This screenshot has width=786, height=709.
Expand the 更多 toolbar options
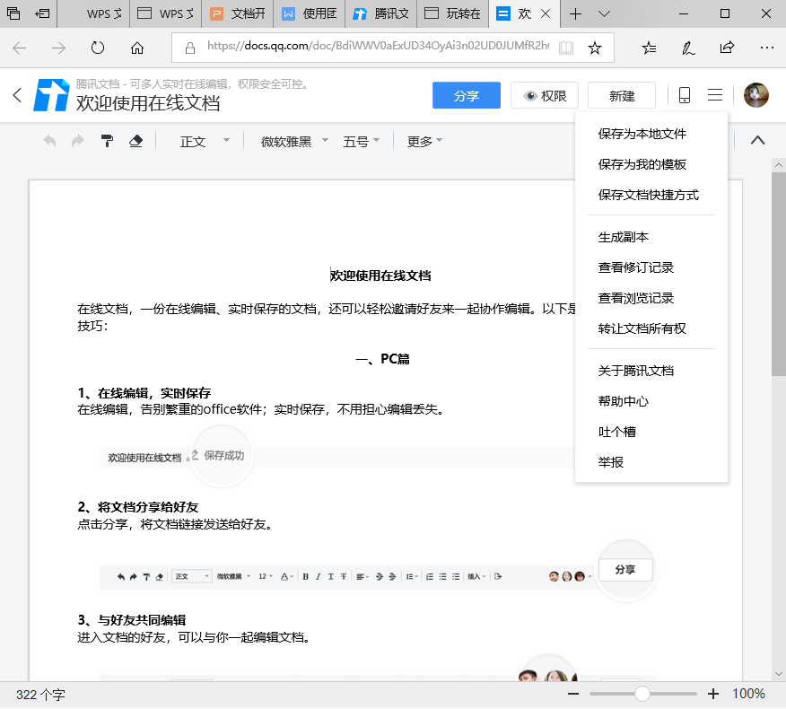pos(424,141)
